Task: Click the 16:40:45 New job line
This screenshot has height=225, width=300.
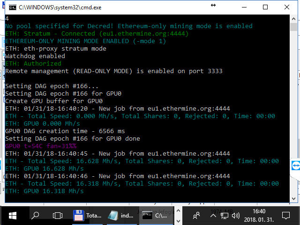Action: pos(118,154)
